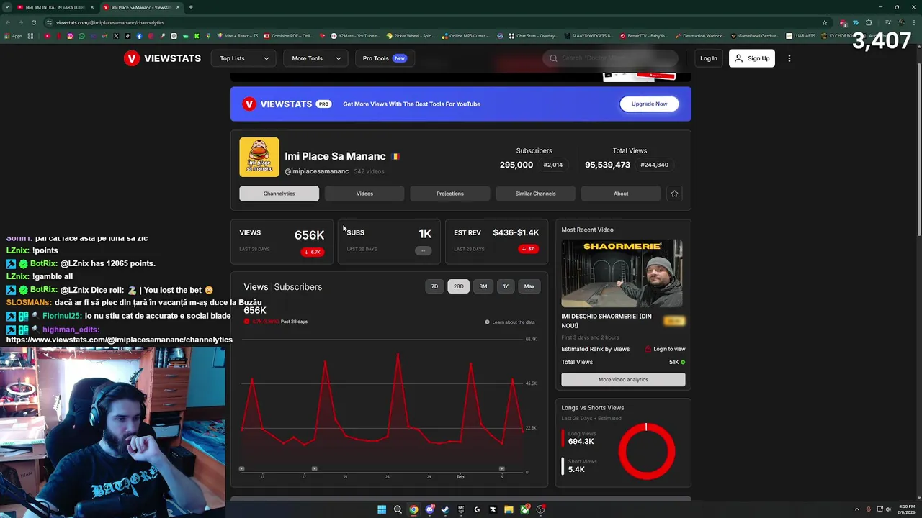Switch to the Videos tab
Screen dimensions: 922x518
pos(364,194)
